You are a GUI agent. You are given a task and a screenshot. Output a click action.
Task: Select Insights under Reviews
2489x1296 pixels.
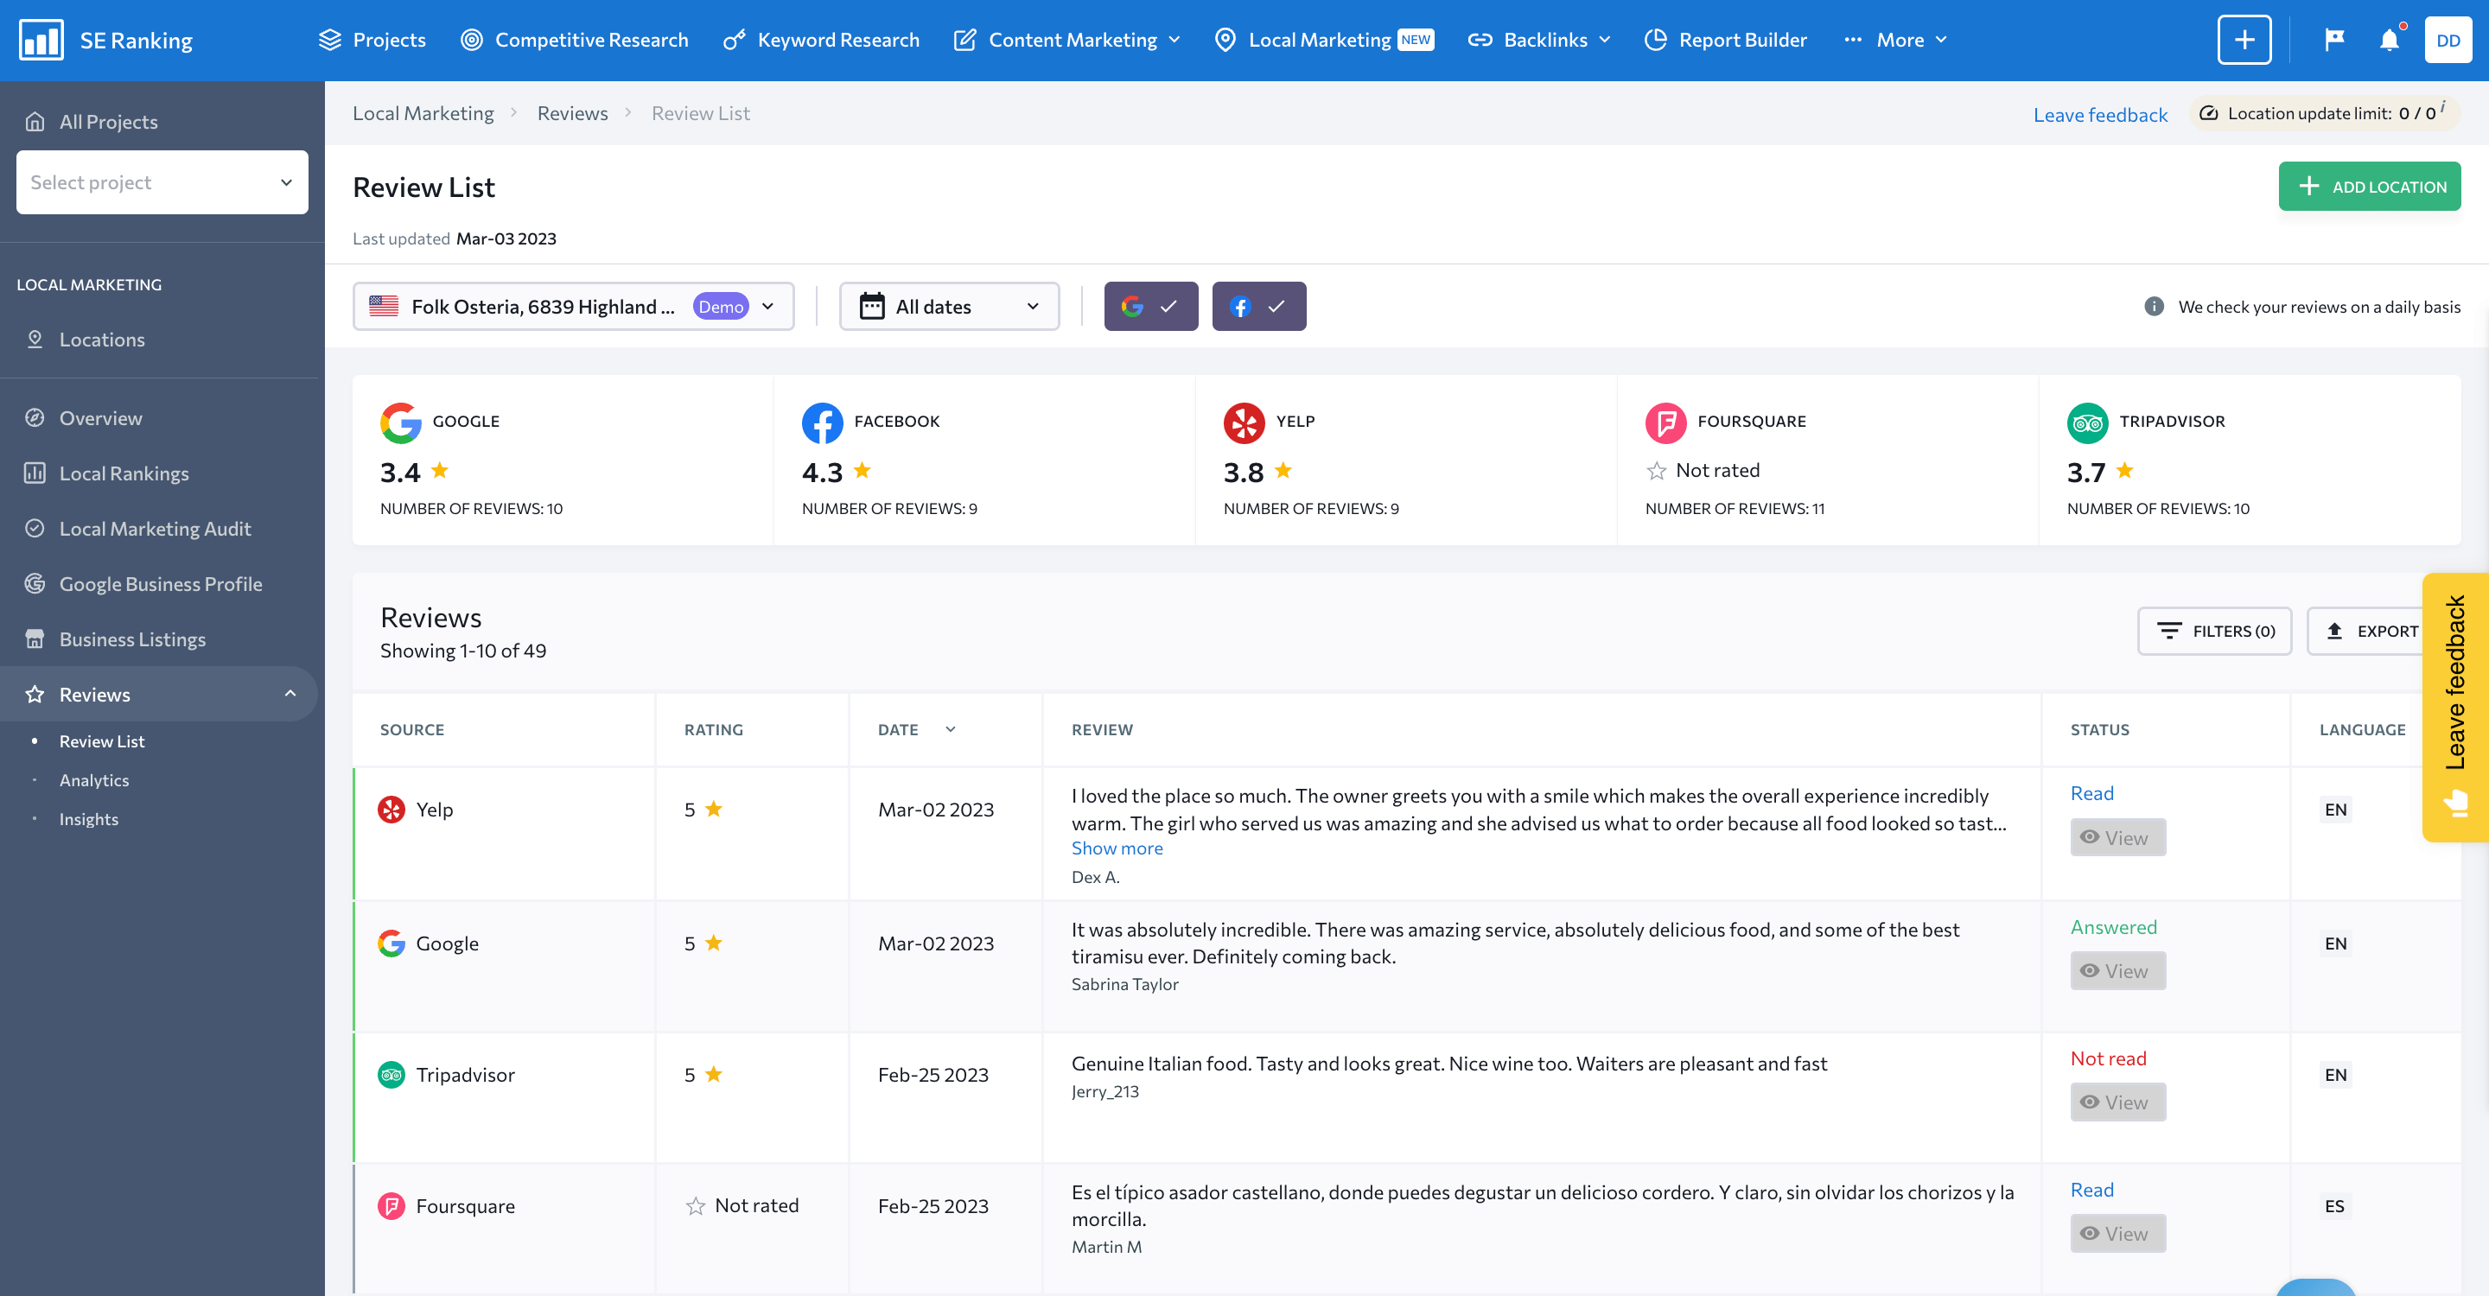[x=89, y=819]
